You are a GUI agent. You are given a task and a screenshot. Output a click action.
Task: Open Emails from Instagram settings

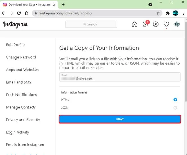25,145
